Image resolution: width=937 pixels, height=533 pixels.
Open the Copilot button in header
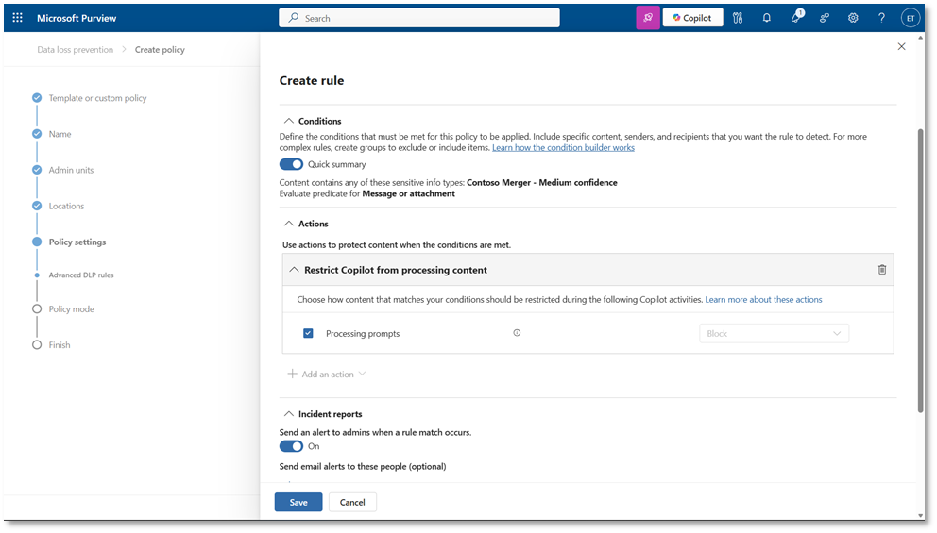[x=692, y=18]
